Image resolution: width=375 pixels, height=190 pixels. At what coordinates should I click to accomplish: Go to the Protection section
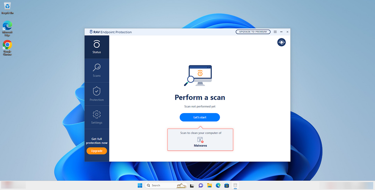97,94
